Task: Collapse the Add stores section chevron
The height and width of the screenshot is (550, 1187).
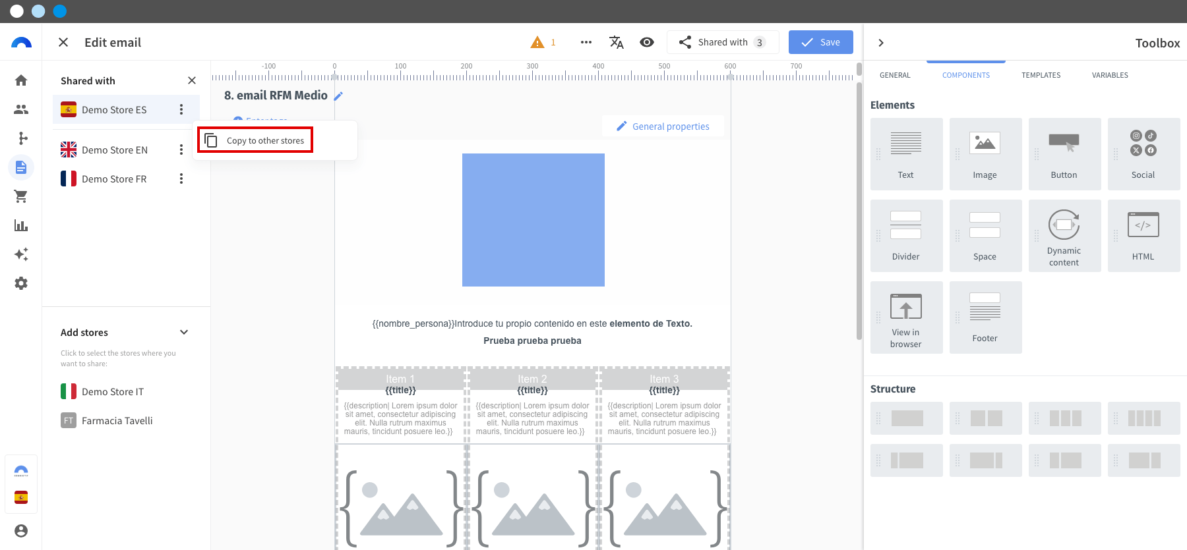Action: pyautogui.click(x=184, y=332)
